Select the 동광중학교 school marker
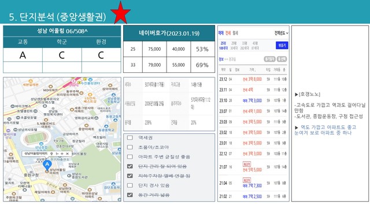Image resolution: width=370 pixels, height=208 pixels. click(x=106, y=127)
